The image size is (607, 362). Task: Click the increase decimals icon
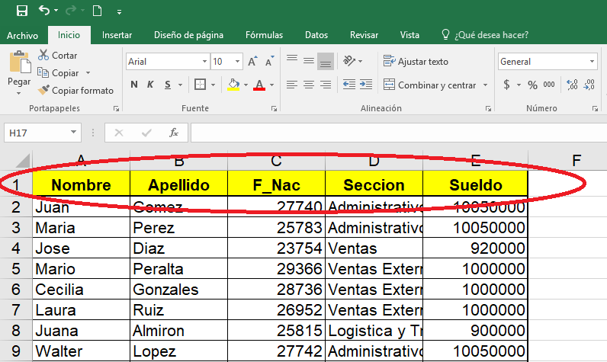tap(573, 85)
